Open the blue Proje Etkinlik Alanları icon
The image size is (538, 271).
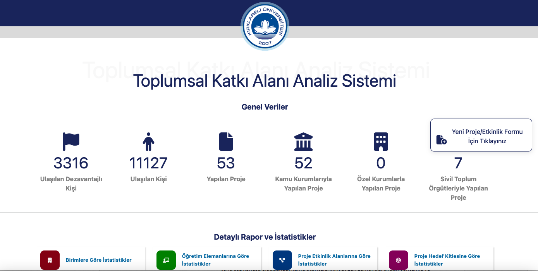point(282,260)
